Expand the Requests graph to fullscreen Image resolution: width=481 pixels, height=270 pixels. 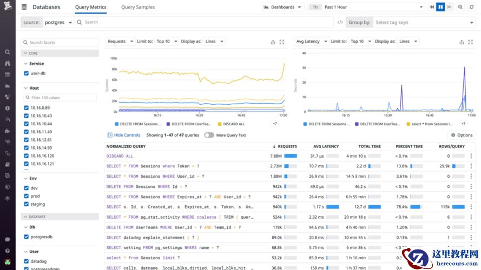coord(281,42)
